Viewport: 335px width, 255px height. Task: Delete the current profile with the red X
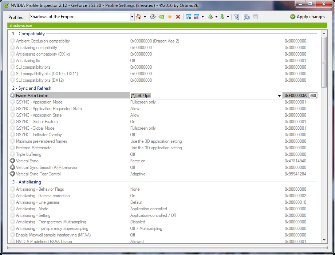pos(178,17)
